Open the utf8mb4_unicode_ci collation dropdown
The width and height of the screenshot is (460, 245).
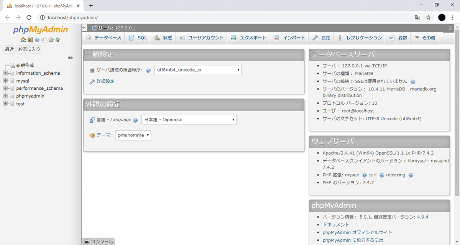198,70
